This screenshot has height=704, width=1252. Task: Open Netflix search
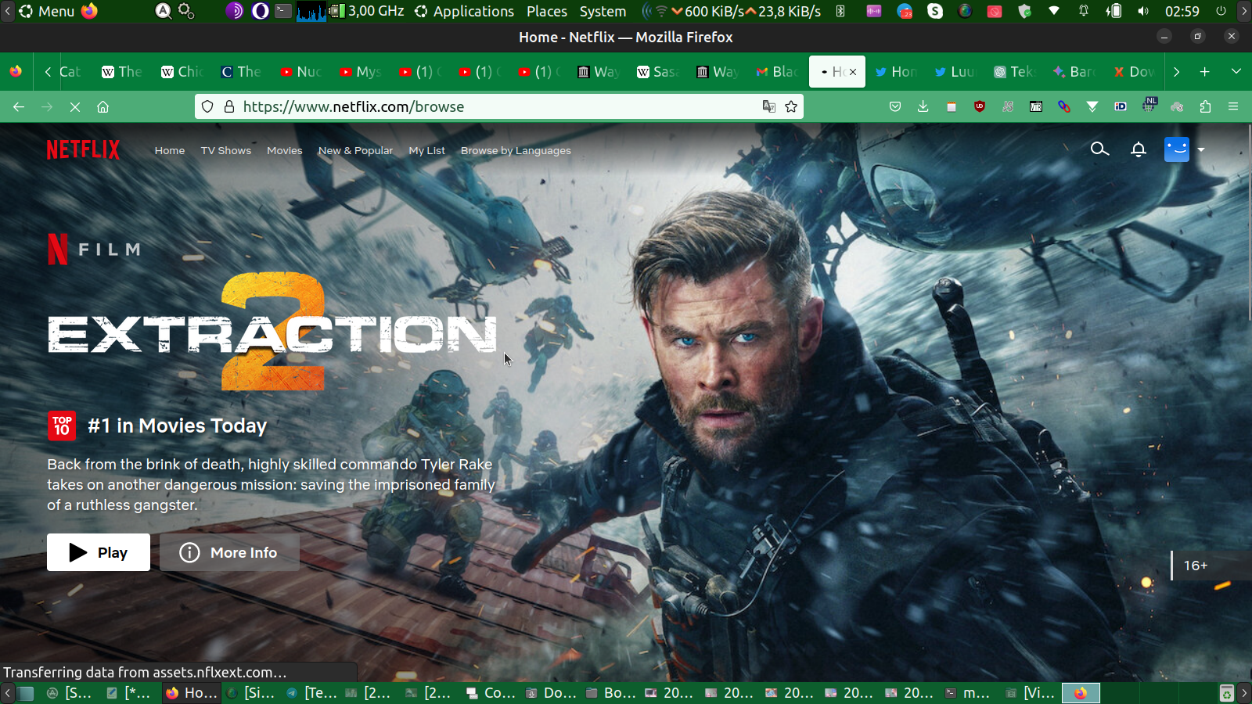click(x=1099, y=149)
